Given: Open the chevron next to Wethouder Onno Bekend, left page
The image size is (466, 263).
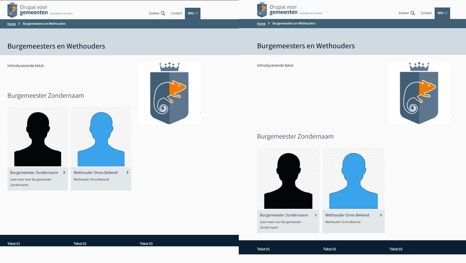Looking at the screenshot, I should pos(128,172).
